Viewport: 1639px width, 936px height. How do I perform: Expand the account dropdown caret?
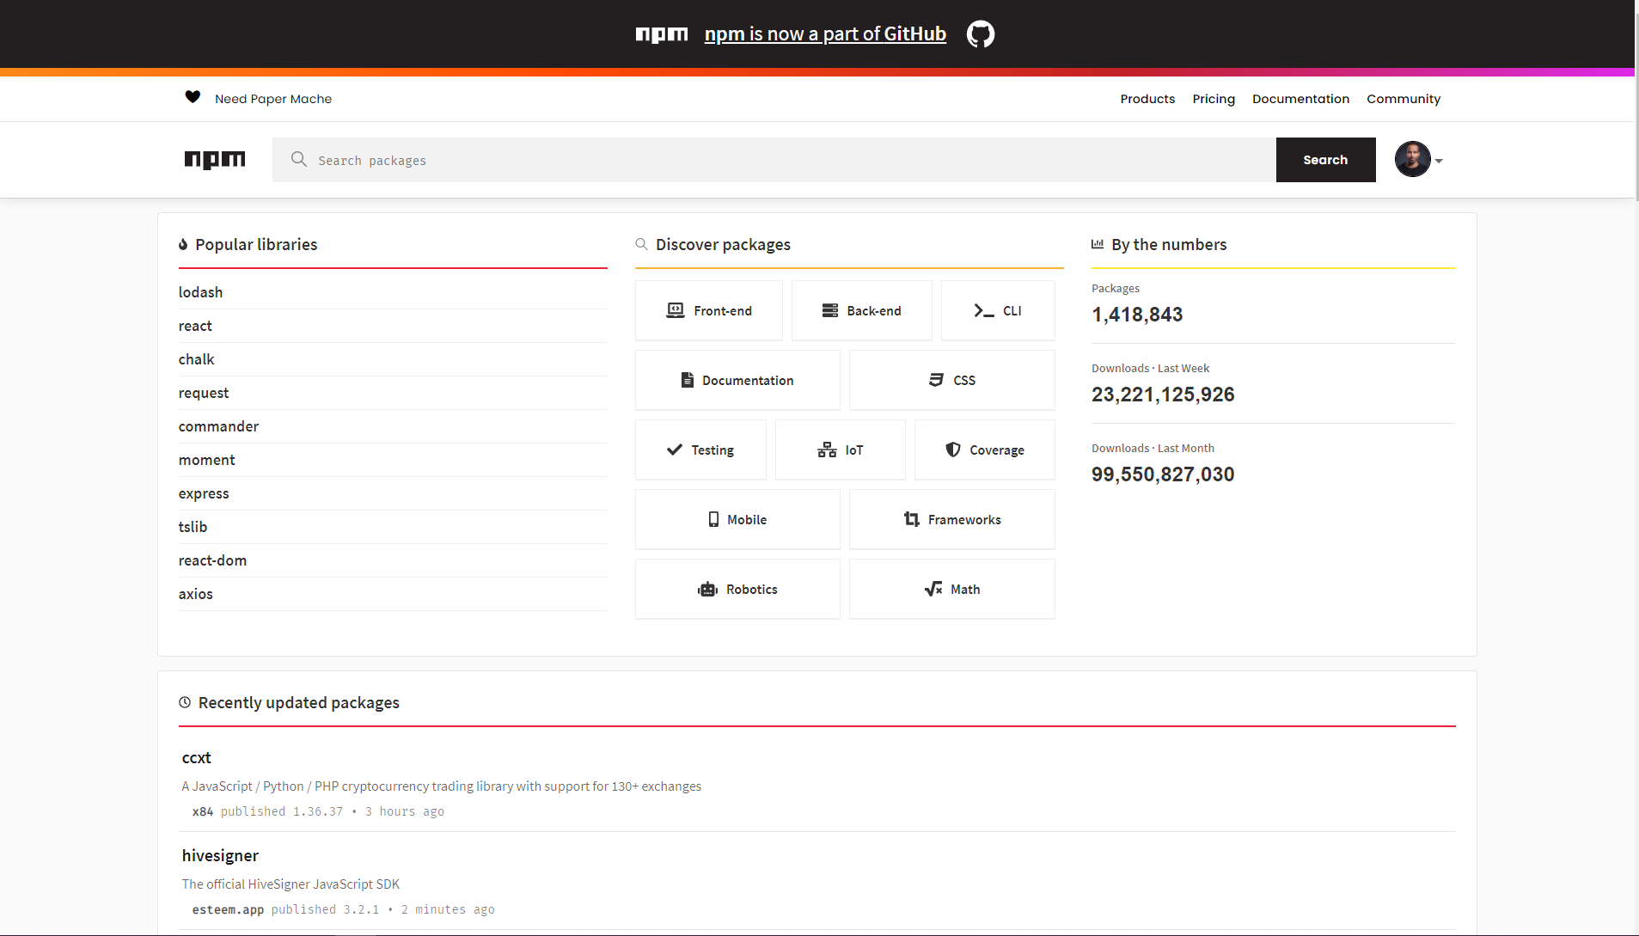click(1439, 161)
